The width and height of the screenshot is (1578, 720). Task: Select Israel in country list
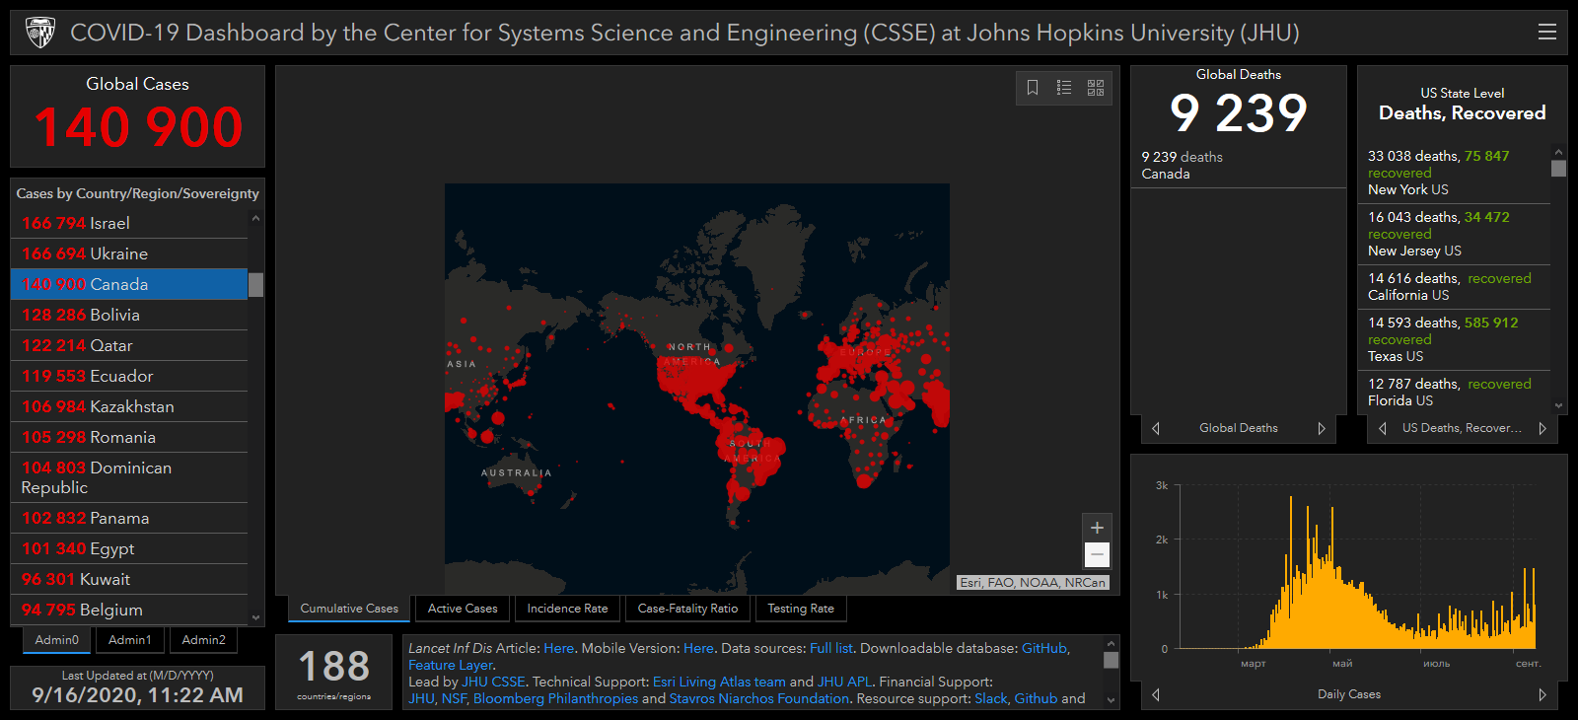pos(129,223)
